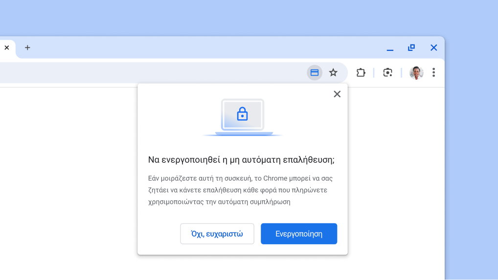The image size is (498, 280).
Task: Click the dialog description paragraph text
Action: 241,190
